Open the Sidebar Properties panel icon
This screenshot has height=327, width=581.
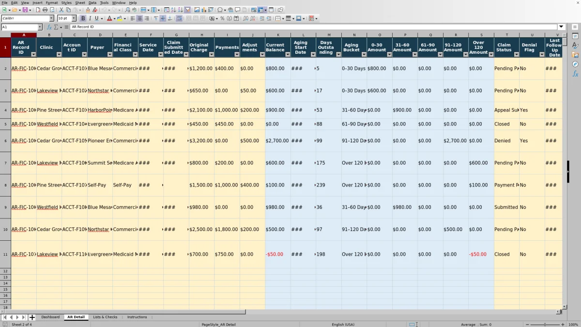click(575, 36)
